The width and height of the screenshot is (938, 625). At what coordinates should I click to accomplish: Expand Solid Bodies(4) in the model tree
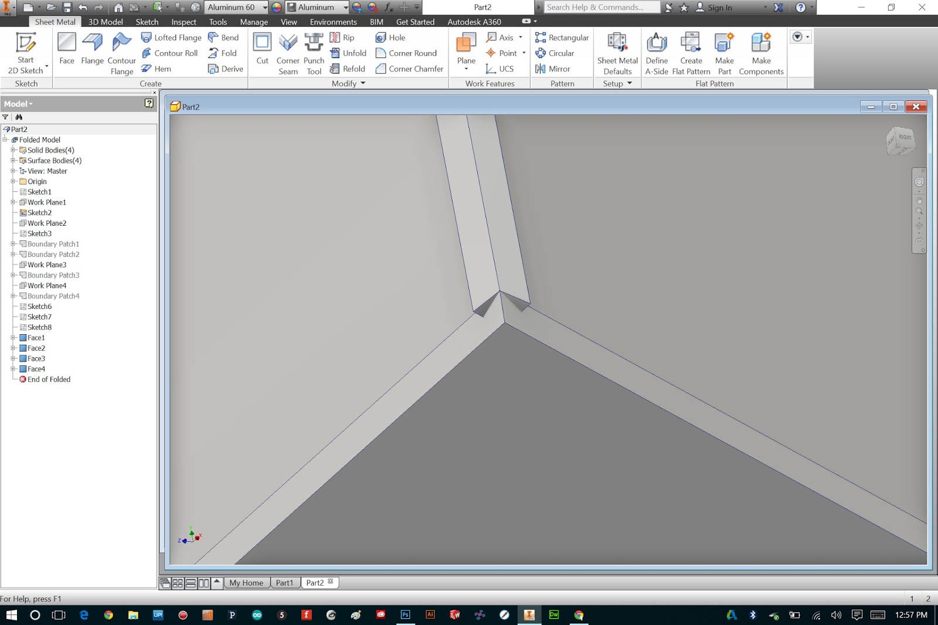13,150
